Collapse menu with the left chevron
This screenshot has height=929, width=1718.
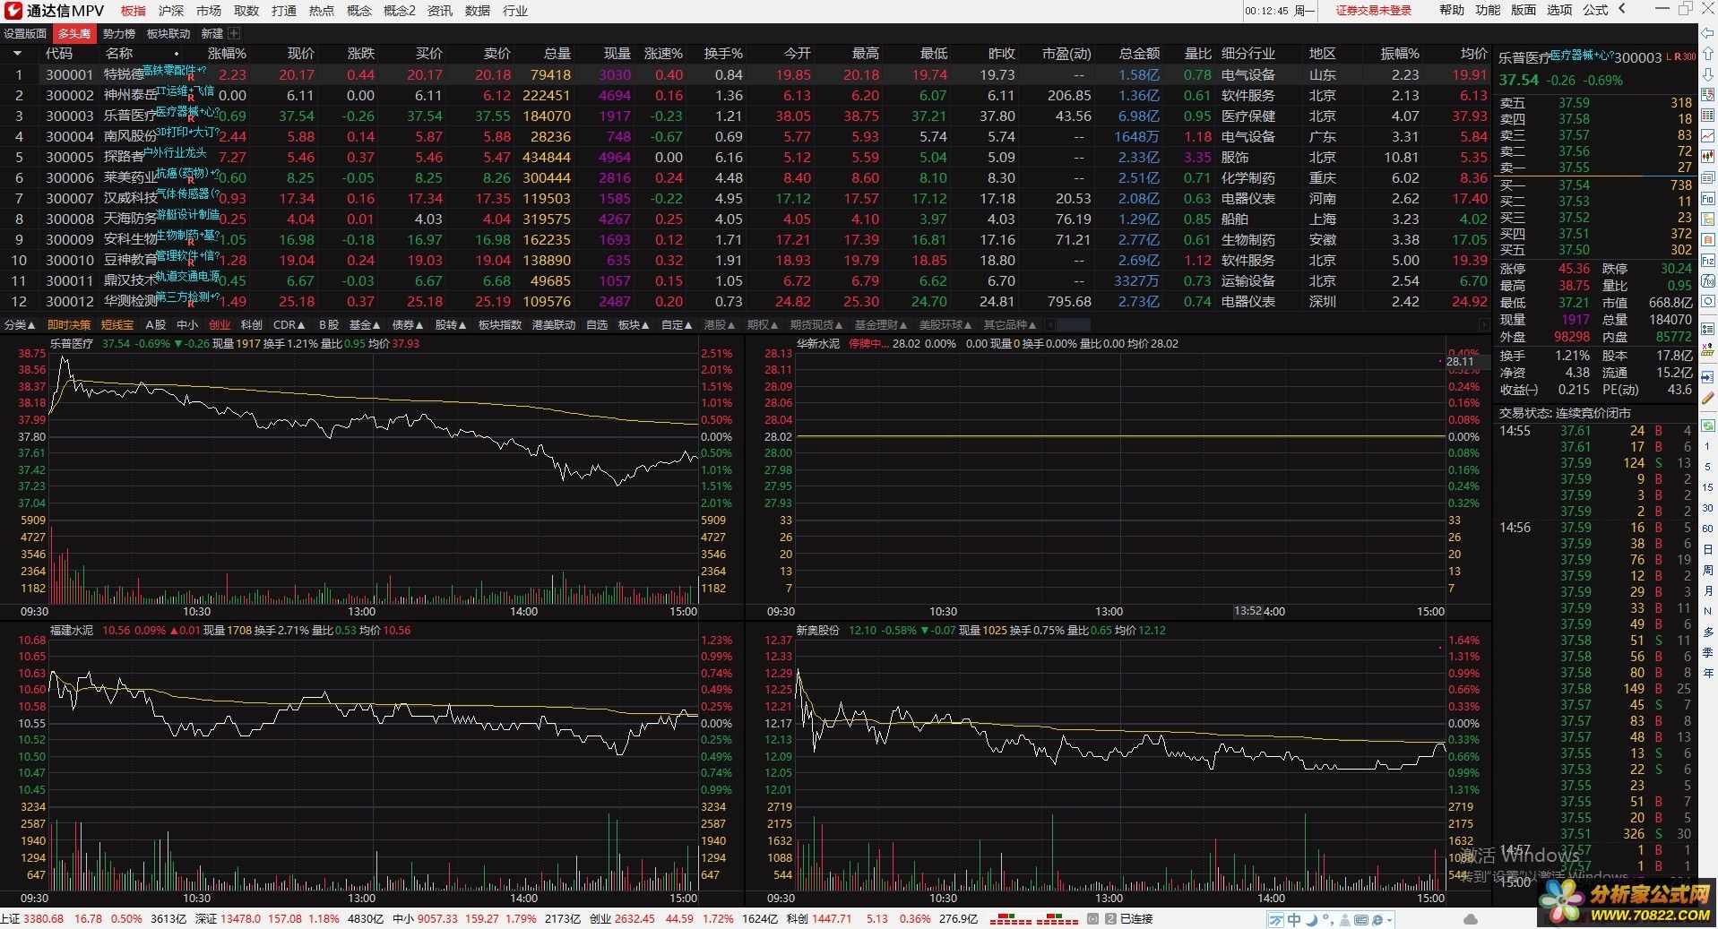(1622, 10)
